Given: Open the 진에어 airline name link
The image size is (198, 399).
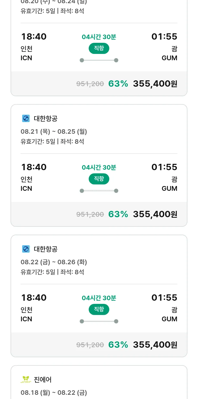Looking at the screenshot, I should (x=43, y=379).
